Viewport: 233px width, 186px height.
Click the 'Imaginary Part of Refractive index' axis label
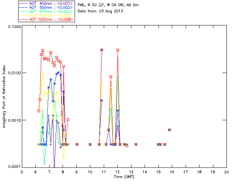(x=4, y=96)
